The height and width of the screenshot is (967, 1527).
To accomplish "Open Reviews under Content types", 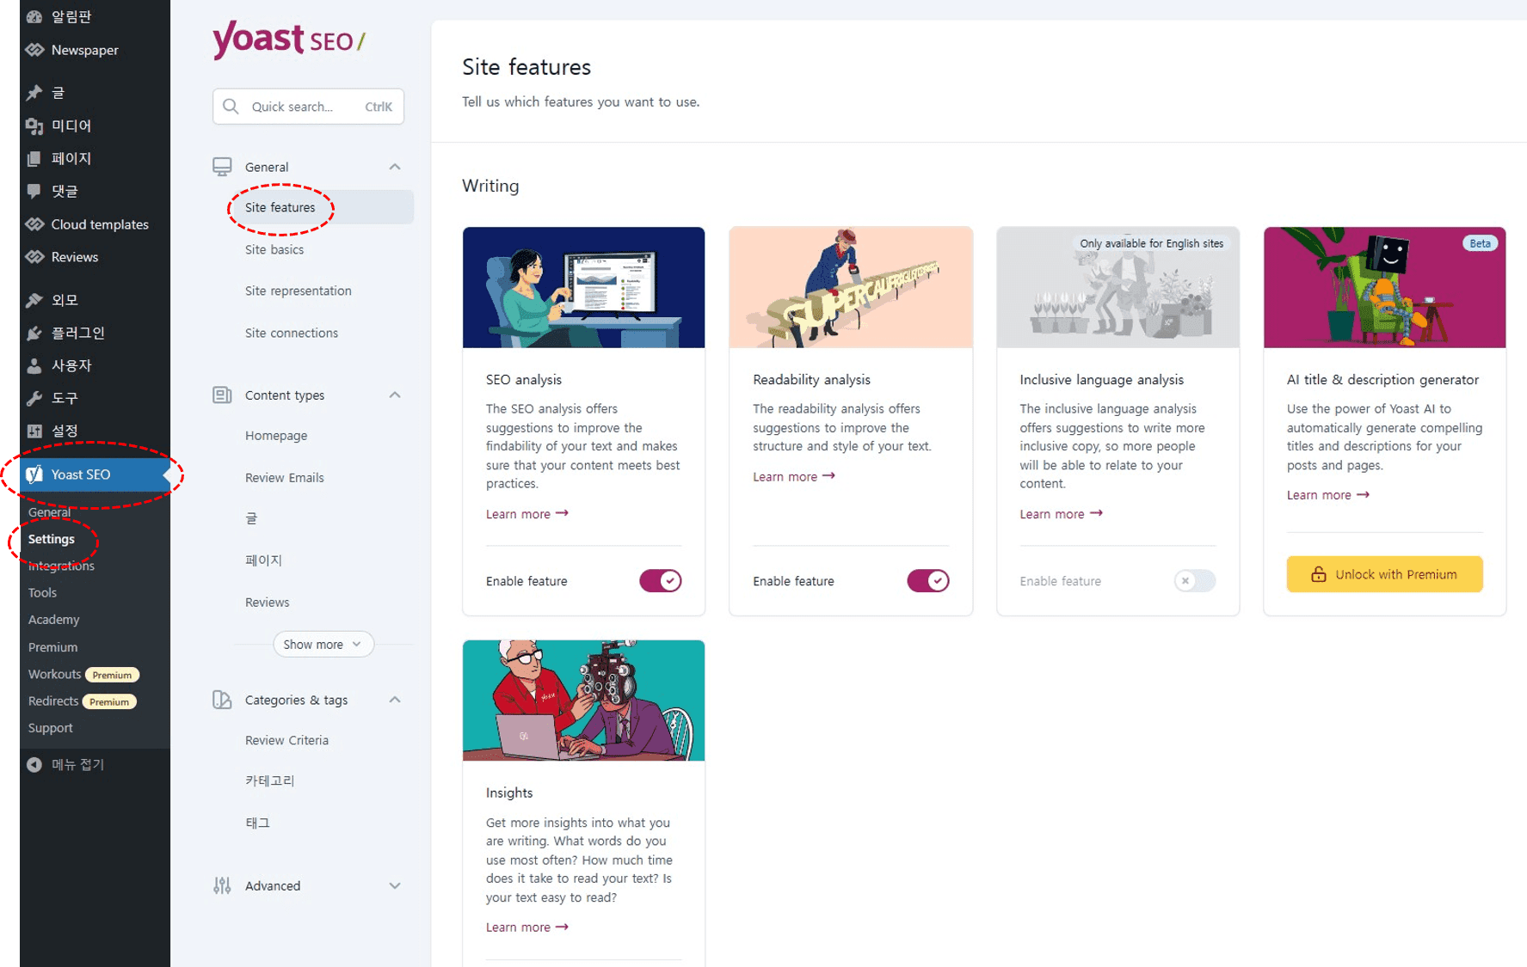I will 267,602.
